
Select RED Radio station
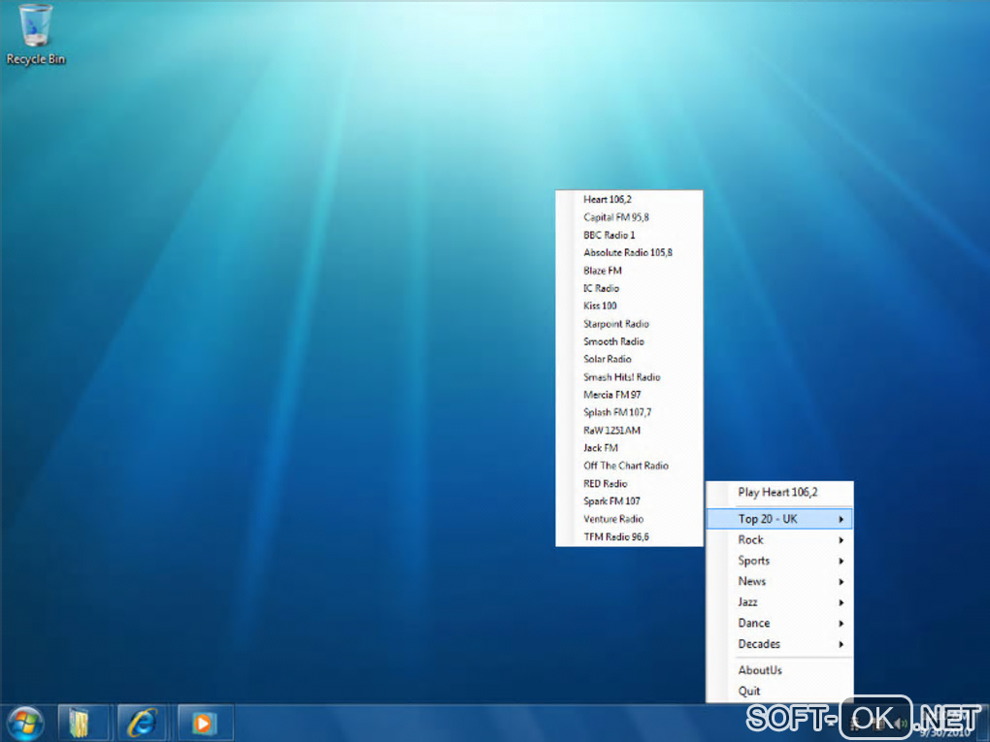[x=629, y=484]
